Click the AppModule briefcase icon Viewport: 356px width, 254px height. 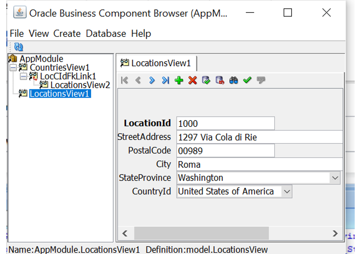13,59
